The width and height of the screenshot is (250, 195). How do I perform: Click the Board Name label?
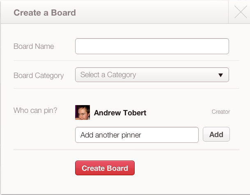pos(34,46)
